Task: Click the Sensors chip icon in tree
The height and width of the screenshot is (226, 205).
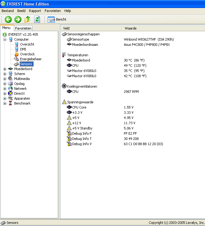Action: [16, 64]
